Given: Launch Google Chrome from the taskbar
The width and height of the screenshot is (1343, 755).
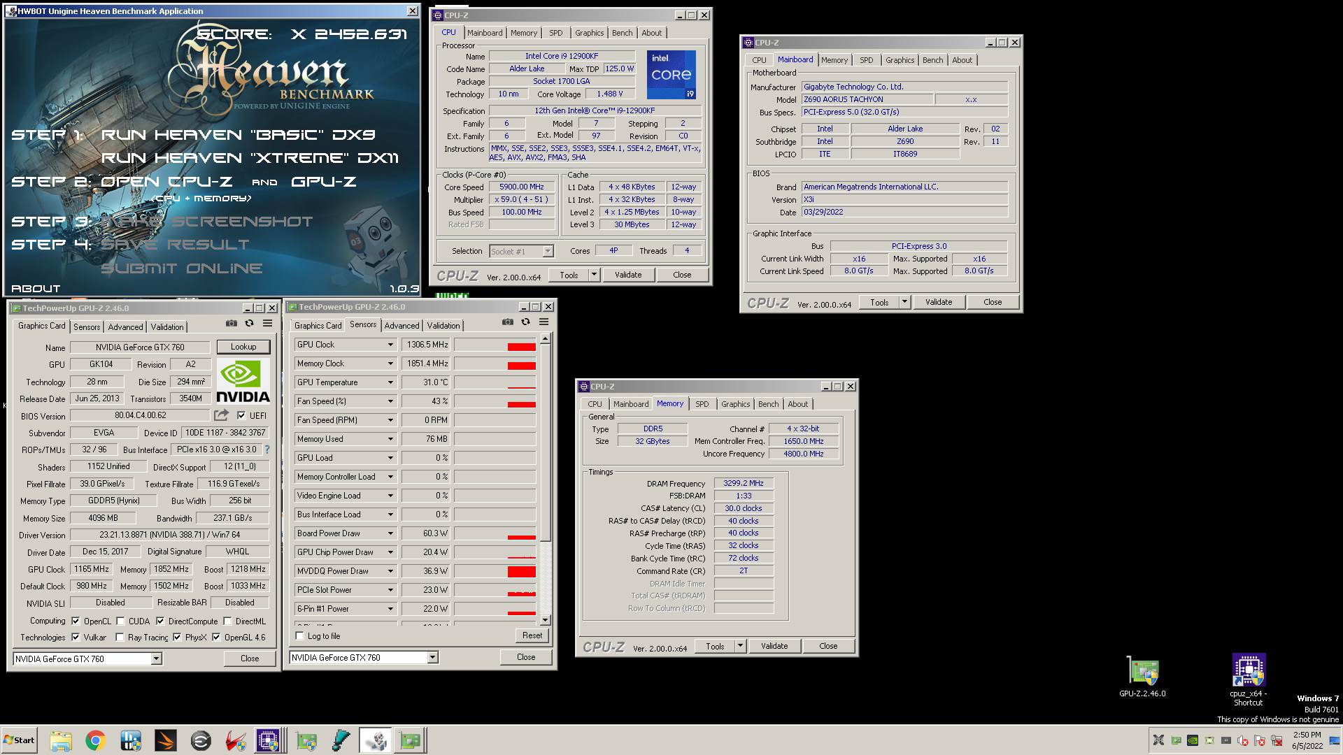Looking at the screenshot, I should (x=96, y=740).
